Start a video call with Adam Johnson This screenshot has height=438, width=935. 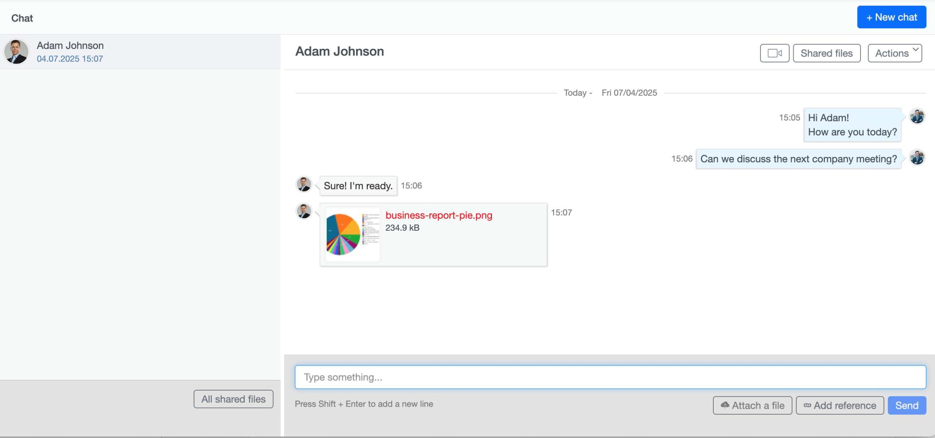coord(774,53)
